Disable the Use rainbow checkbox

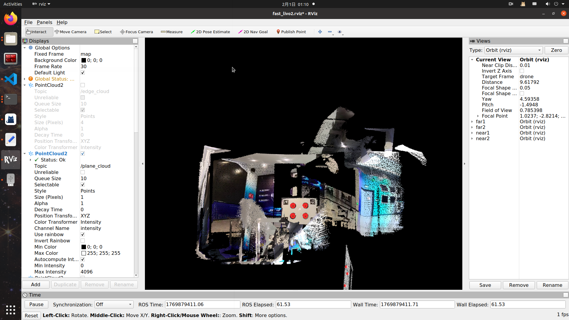83,234
